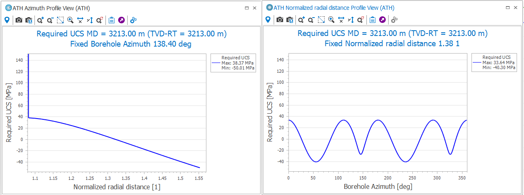Click location pin icon in Azimuth Profile toolbar
The image size is (524, 195).
[x=7, y=20]
